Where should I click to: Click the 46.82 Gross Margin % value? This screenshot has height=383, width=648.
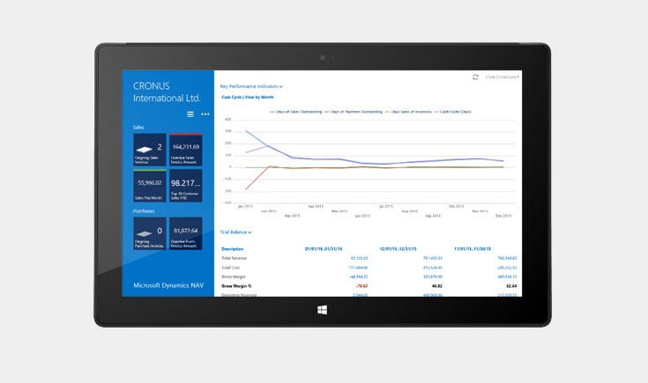coord(436,286)
